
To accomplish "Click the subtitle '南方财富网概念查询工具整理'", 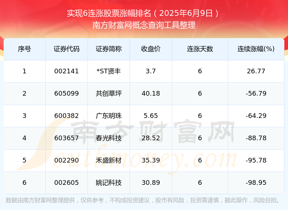I will [x=144, y=25].
